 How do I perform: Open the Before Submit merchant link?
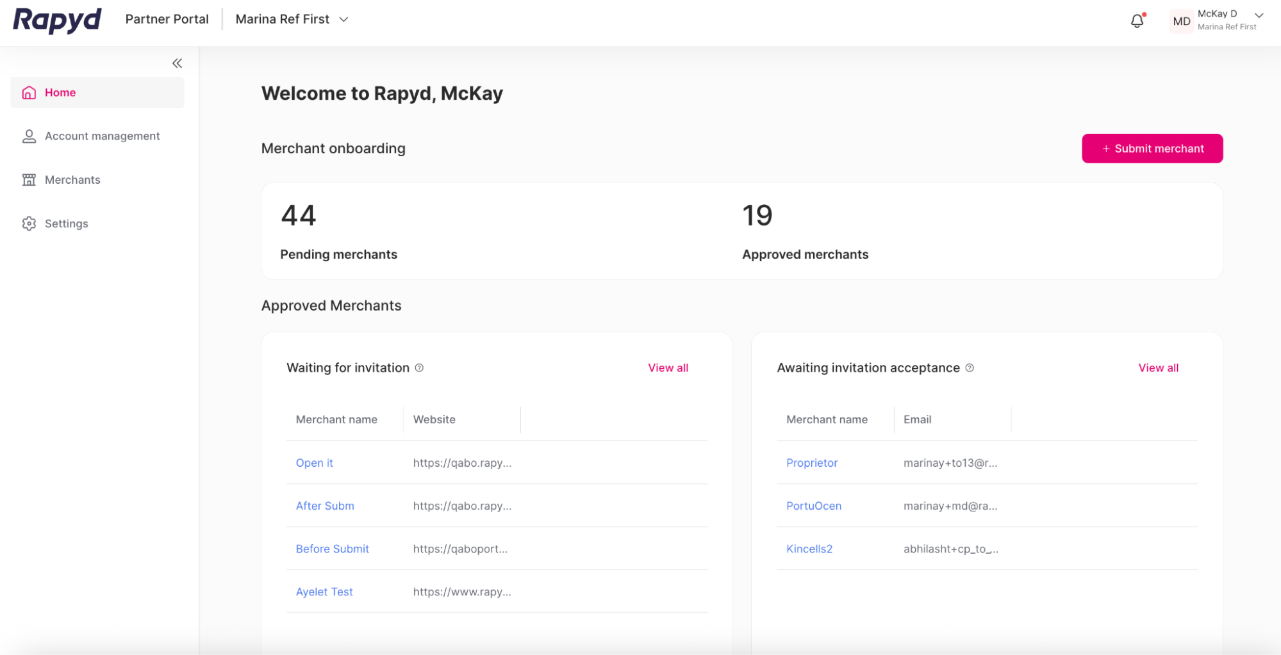332,549
